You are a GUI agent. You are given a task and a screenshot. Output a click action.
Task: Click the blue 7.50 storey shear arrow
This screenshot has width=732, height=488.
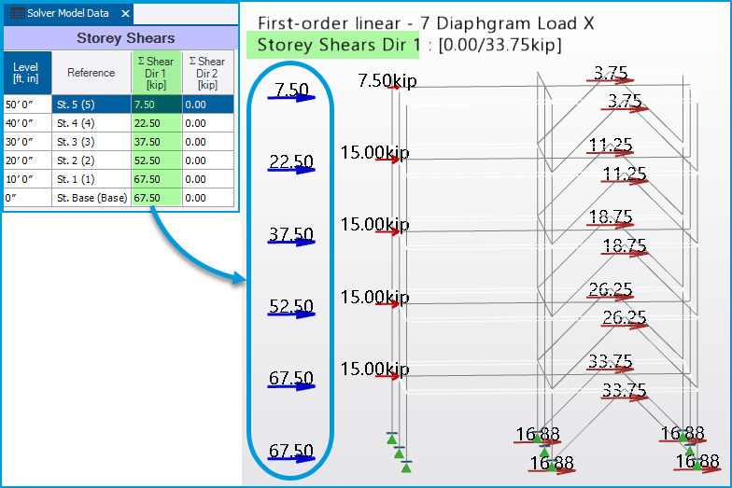pos(290,96)
